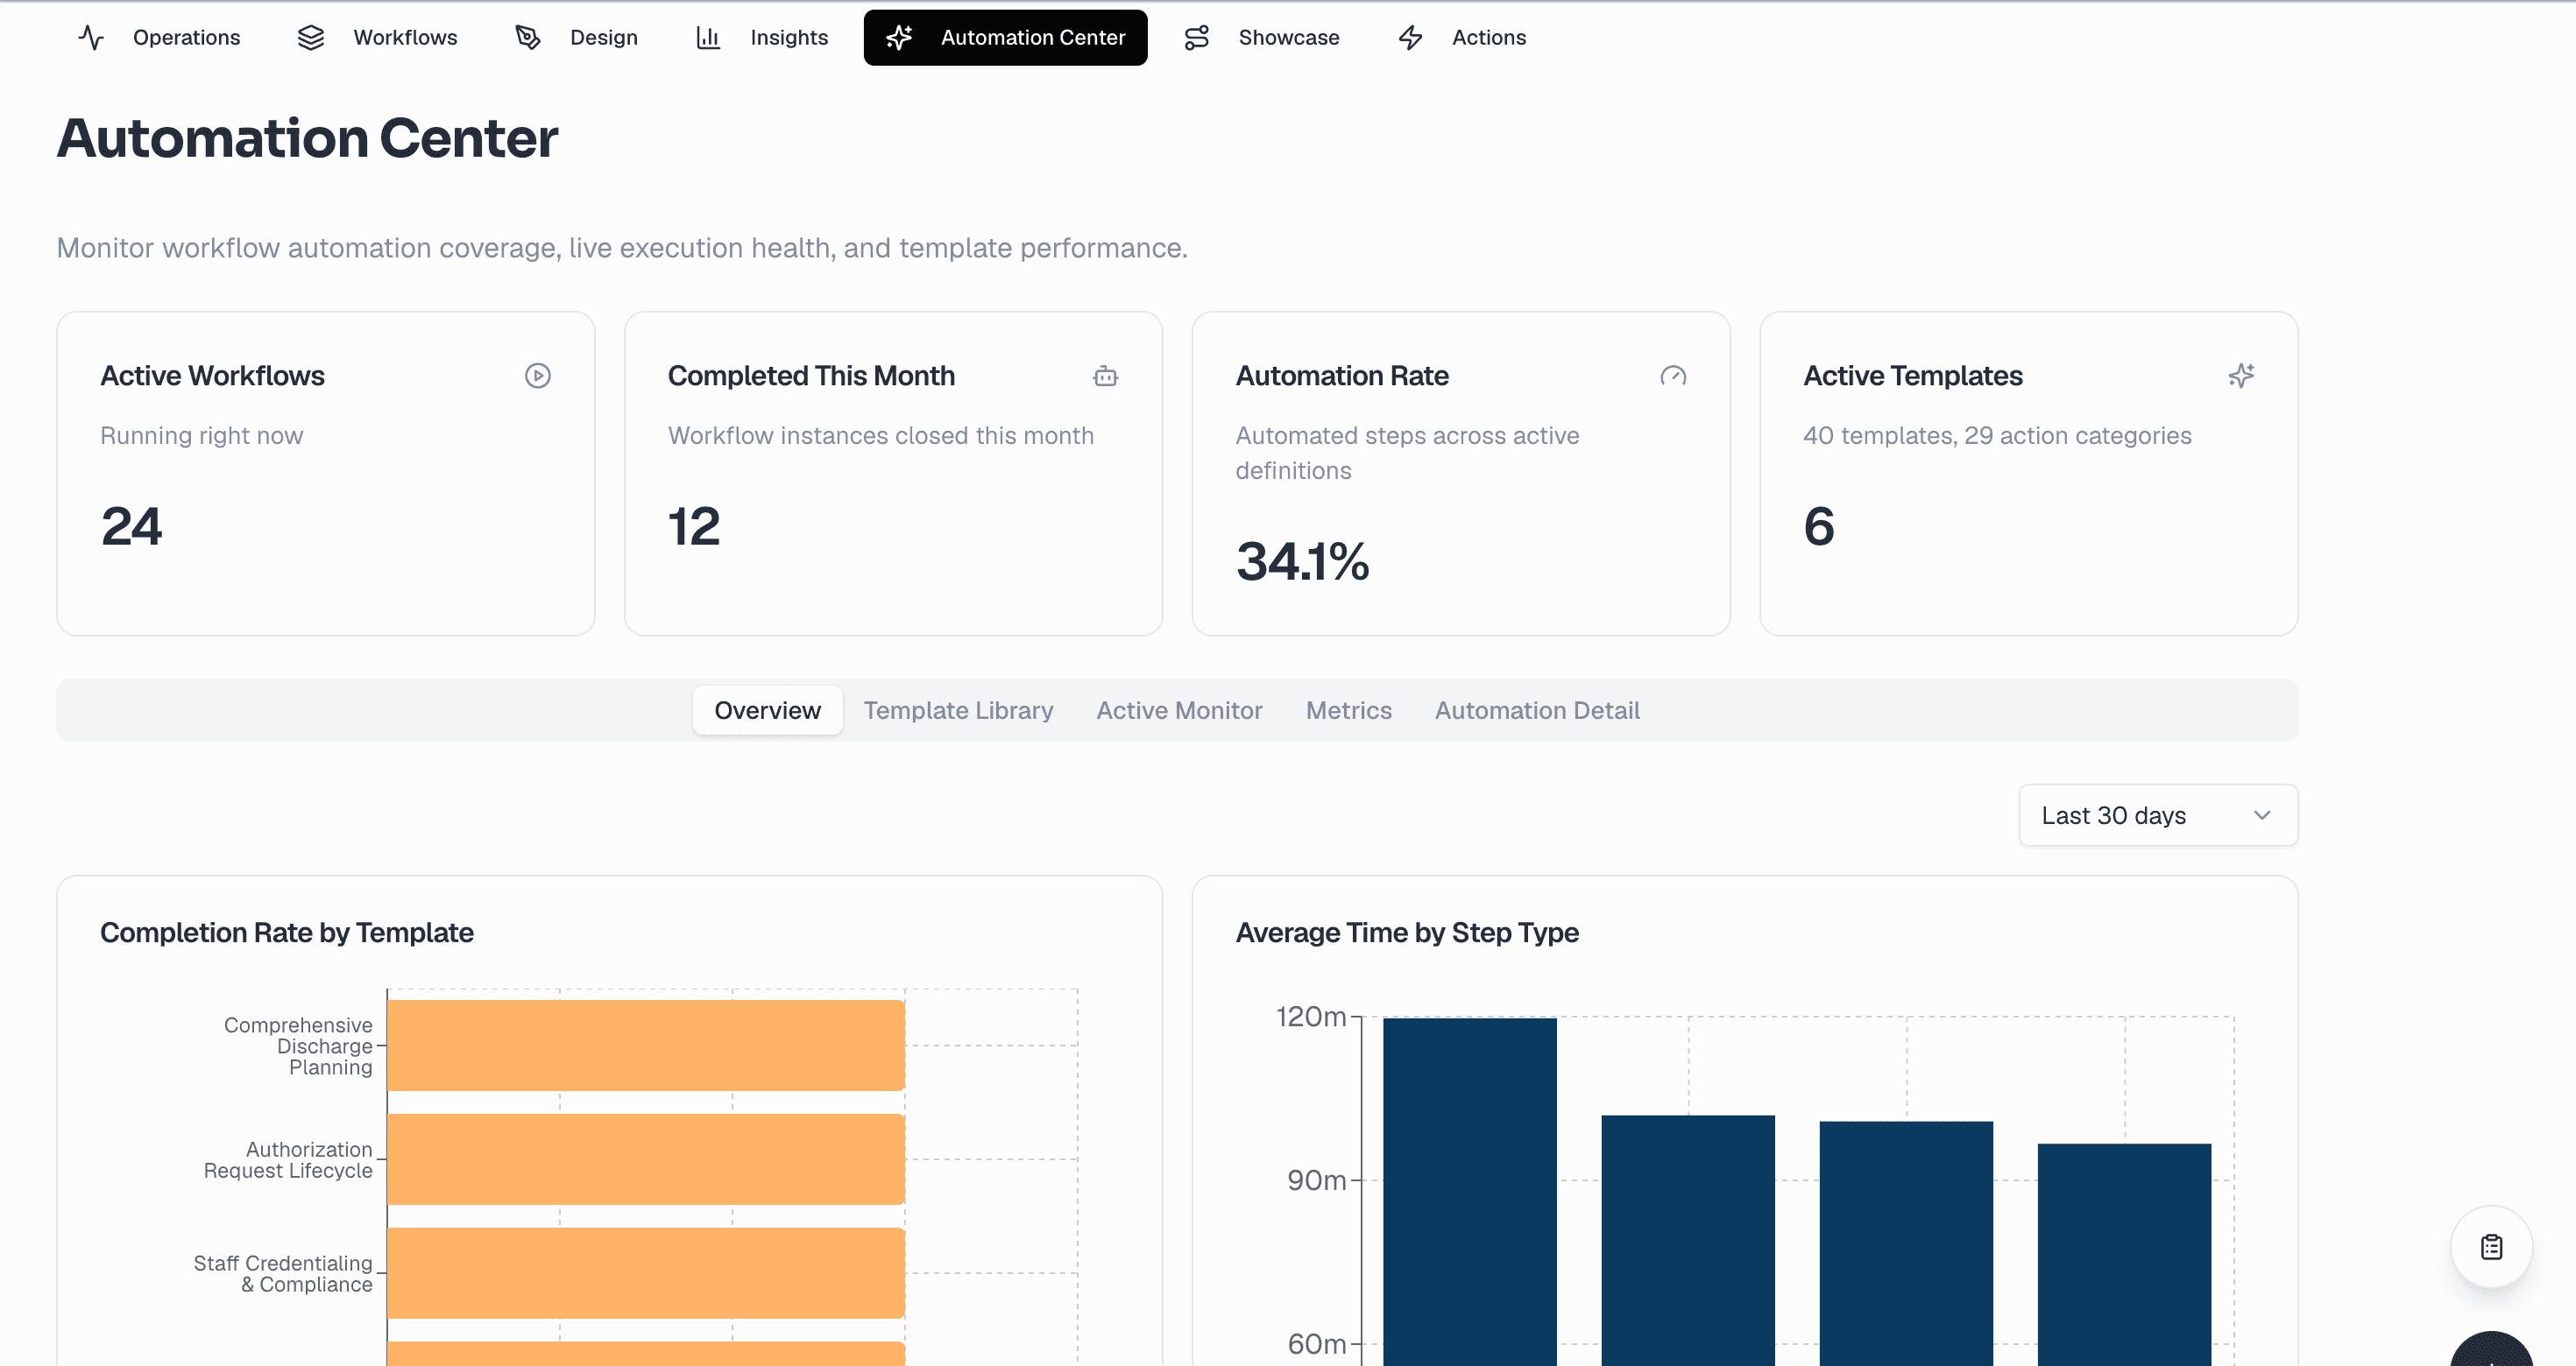Select the Overview tab
The height and width of the screenshot is (1366, 2576).
click(x=767, y=710)
